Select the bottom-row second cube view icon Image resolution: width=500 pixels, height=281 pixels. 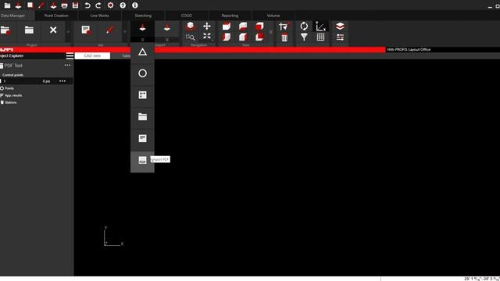tap(243, 37)
